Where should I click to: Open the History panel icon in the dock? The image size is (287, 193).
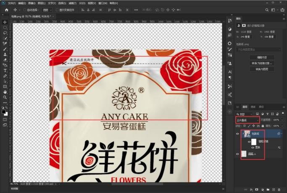pyautogui.click(x=230, y=21)
